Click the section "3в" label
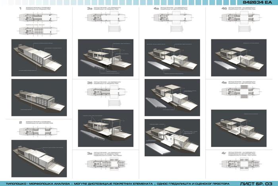 click(x=89, y=153)
